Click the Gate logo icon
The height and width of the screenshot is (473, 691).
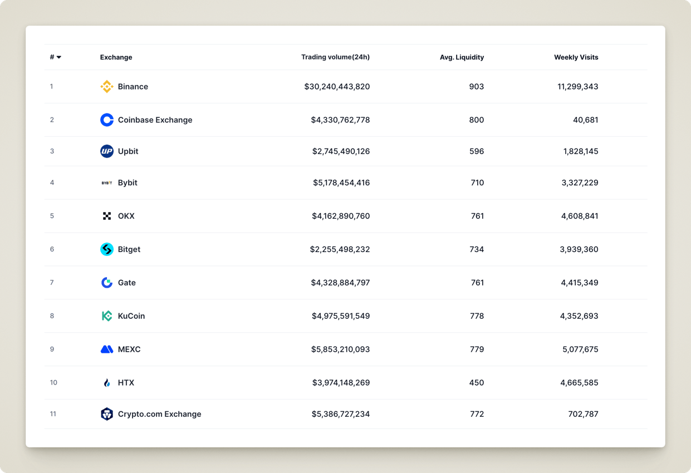[x=106, y=282]
